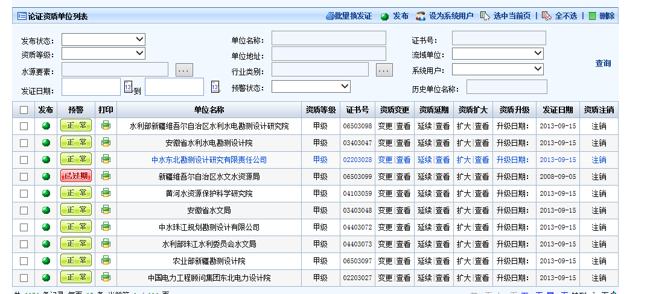
Task: Click into the 单位地址 field
Action: [x=329, y=54]
